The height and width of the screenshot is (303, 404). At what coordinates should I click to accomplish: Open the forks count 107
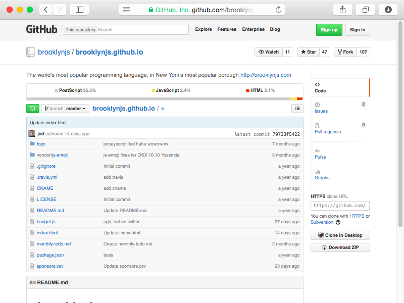coord(363,52)
